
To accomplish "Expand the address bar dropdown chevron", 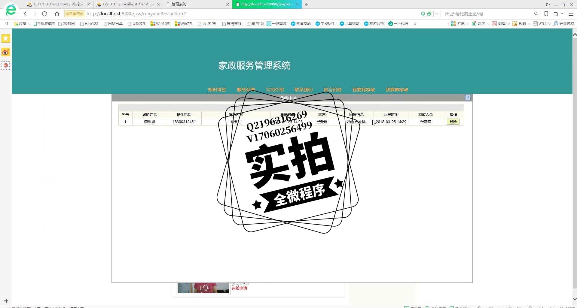I will [x=437, y=14].
